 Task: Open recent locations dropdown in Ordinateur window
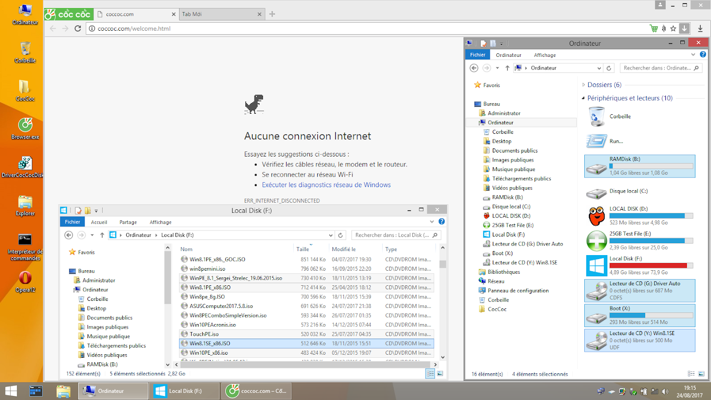tap(497, 68)
